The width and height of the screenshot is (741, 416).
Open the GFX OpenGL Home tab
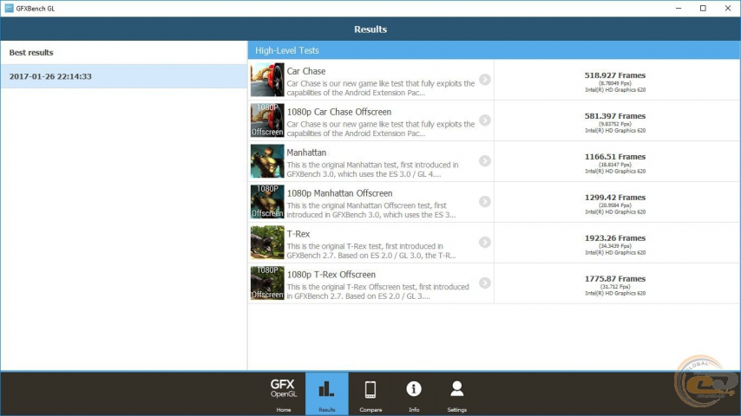[283, 393]
